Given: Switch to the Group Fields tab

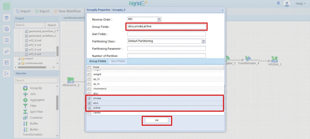Looking at the screenshot, I should click(98, 61).
